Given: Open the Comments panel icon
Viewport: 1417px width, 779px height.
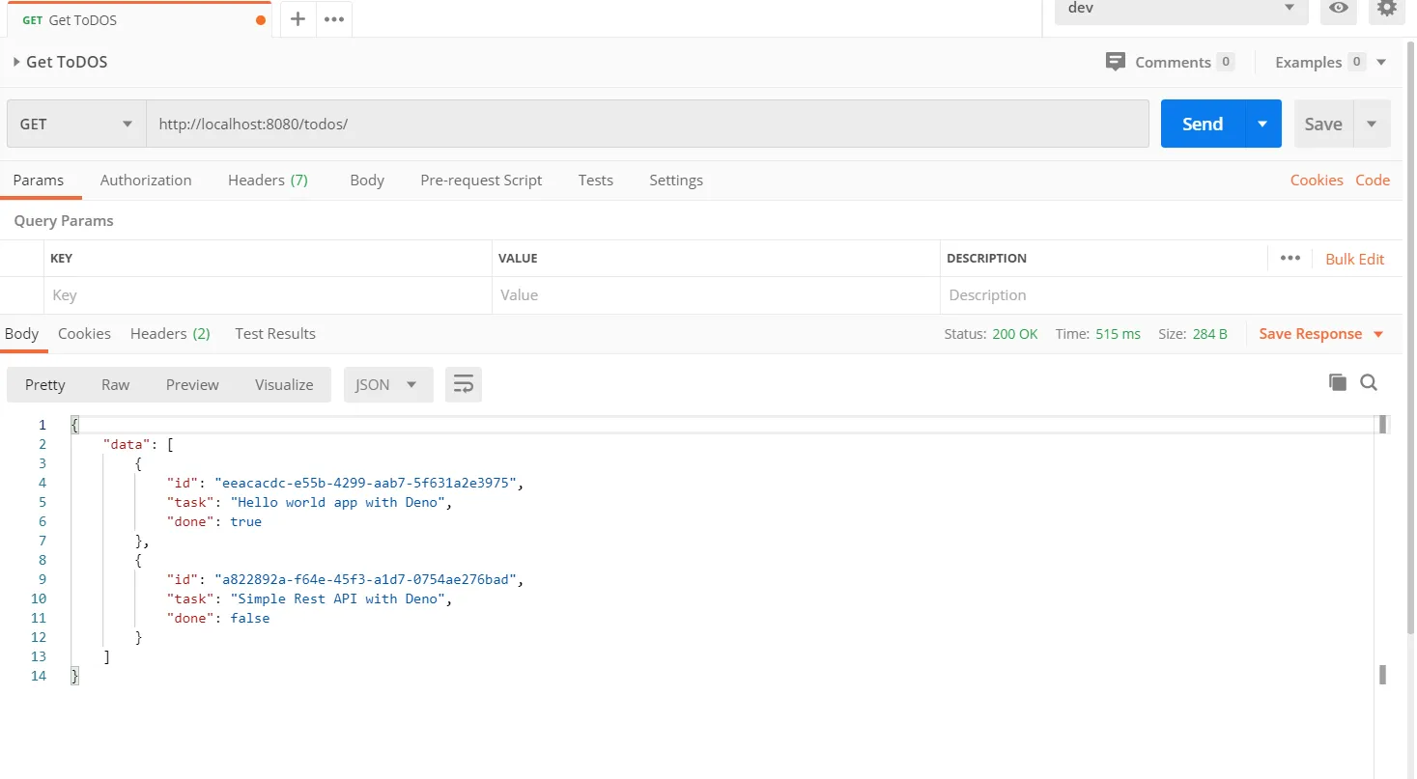Looking at the screenshot, I should pyautogui.click(x=1116, y=61).
